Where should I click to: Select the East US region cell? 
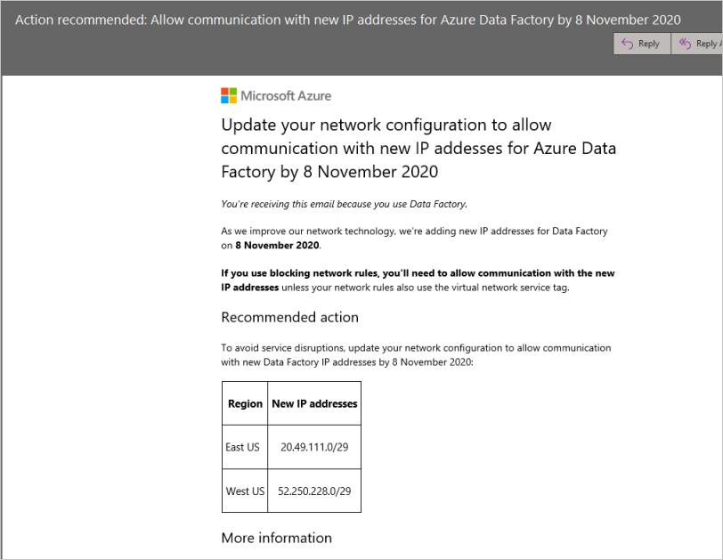[x=243, y=447]
